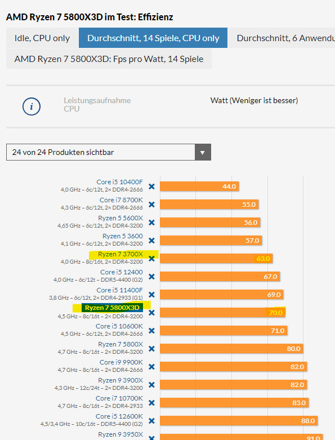This screenshot has height=440, width=335.
Task: Switch to Idle, CPU only tab
Action: point(42,38)
